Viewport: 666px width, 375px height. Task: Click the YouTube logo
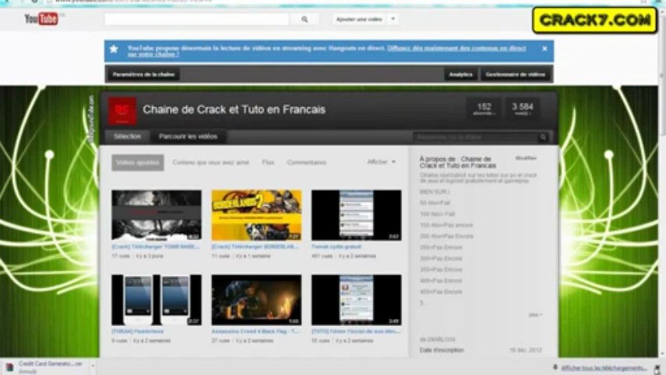pyautogui.click(x=41, y=19)
